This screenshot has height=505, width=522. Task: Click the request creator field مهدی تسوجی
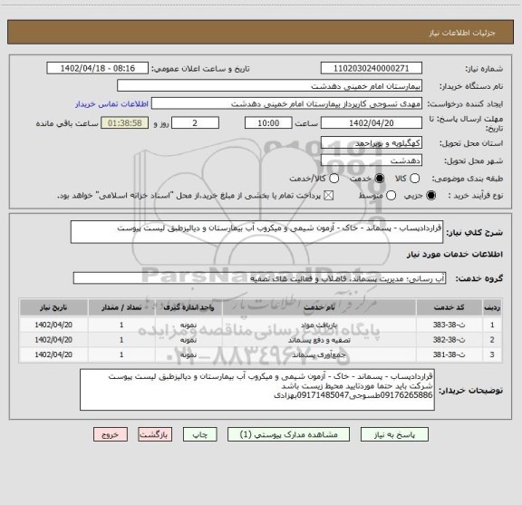[x=286, y=103]
